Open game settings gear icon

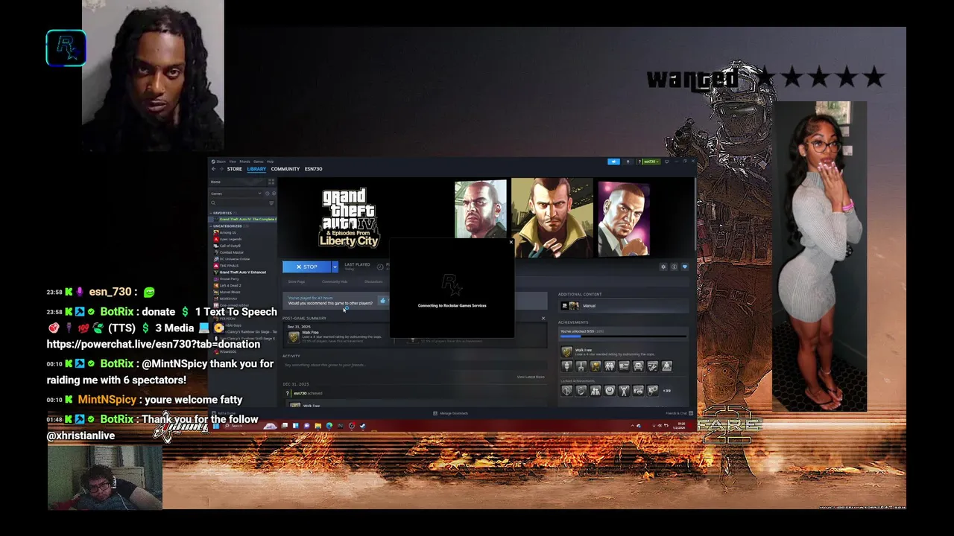tap(663, 267)
